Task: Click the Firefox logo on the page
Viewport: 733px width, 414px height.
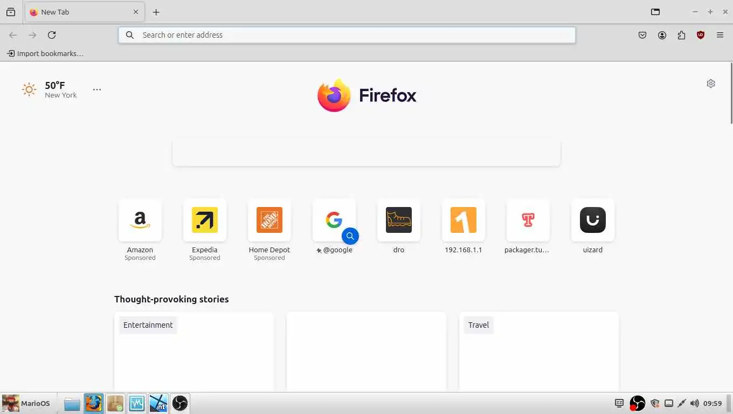Action: (366, 95)
